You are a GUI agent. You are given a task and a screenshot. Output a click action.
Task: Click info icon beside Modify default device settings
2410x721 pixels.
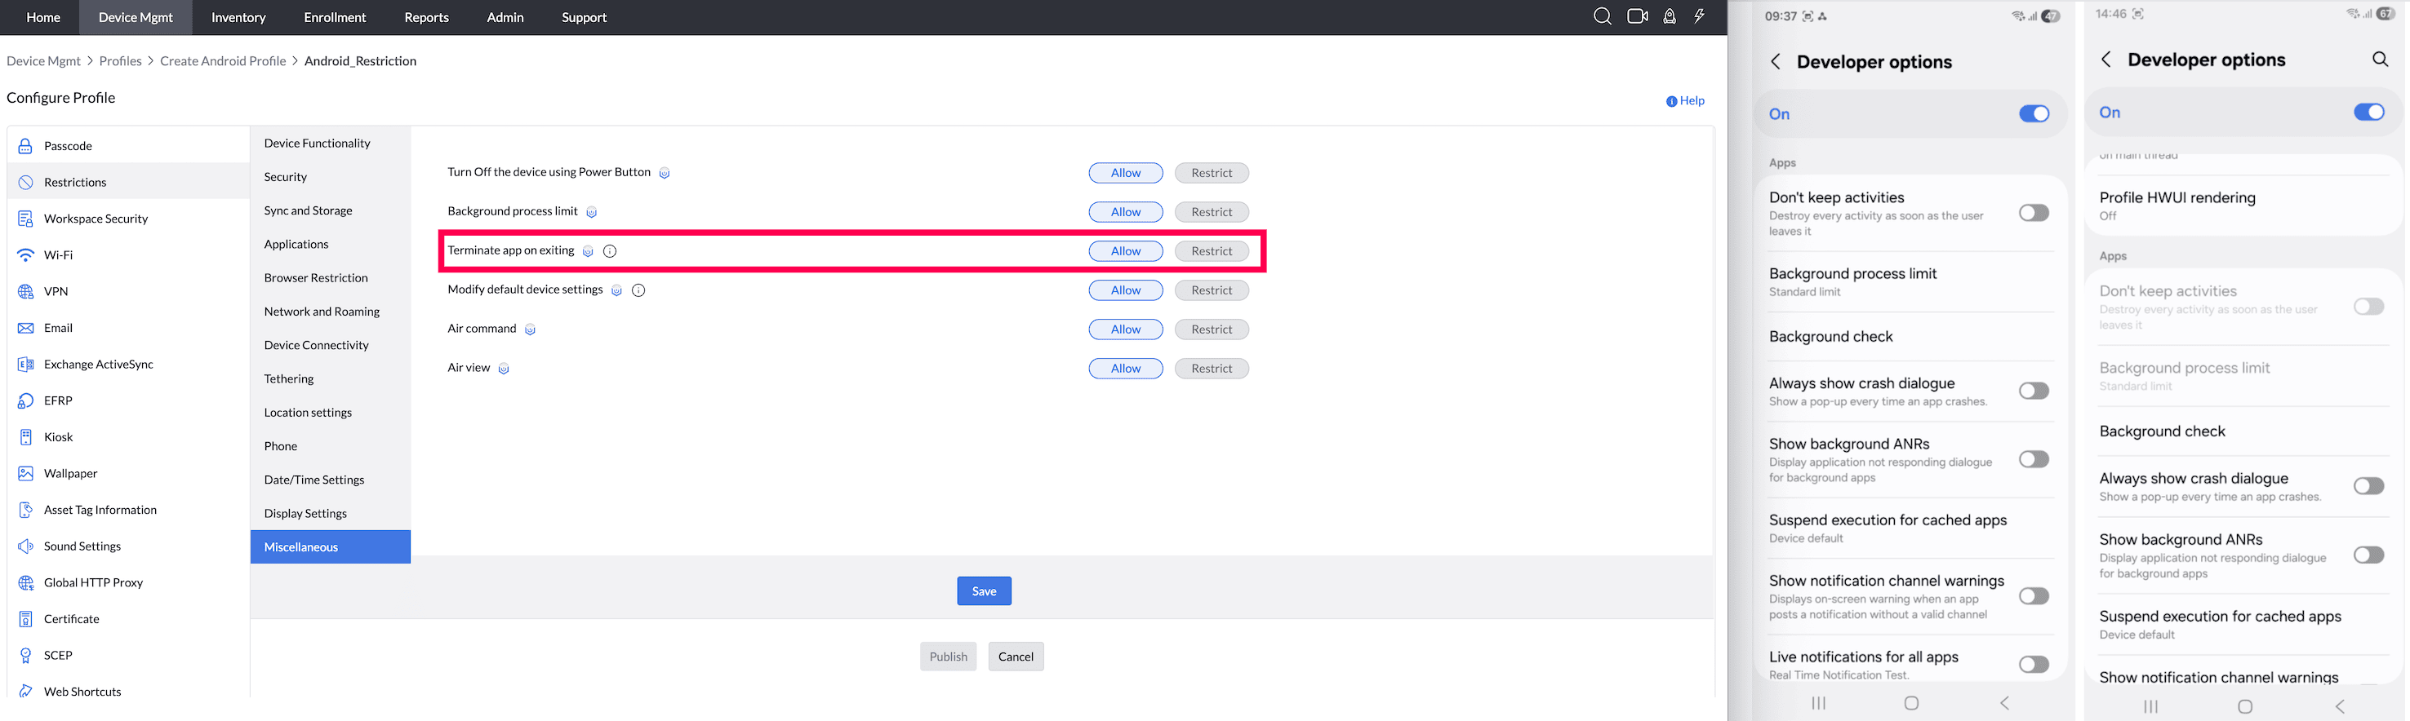point(638,290)
